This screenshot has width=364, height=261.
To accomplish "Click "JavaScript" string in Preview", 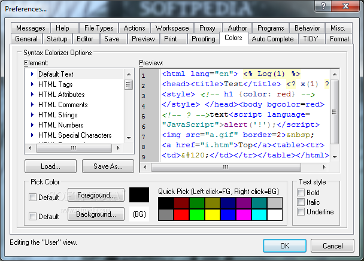I will pyautogui.click(x=190, y=125).
